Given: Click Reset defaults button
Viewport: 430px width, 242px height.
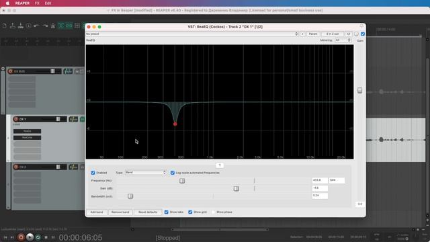Looking at the screenshot, I should point(148,212).
